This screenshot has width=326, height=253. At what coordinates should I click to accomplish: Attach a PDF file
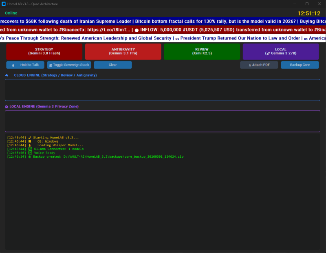pyautogui.click(x=259, y=65)
